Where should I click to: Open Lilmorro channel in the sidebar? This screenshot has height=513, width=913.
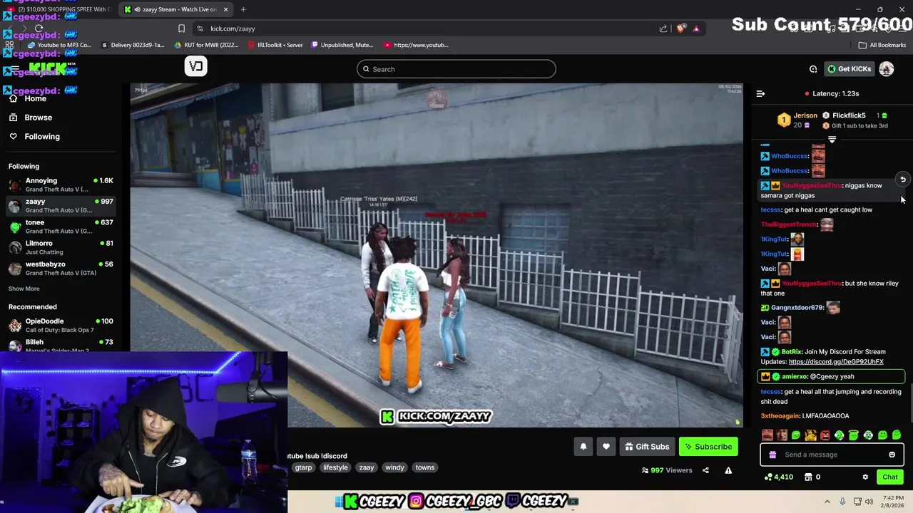tap(61, 247)
